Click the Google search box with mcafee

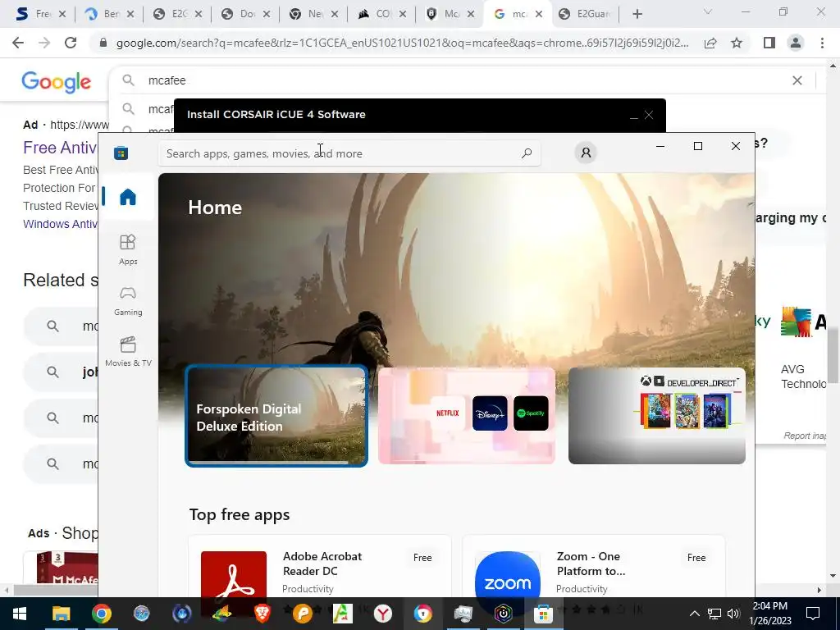461,80
